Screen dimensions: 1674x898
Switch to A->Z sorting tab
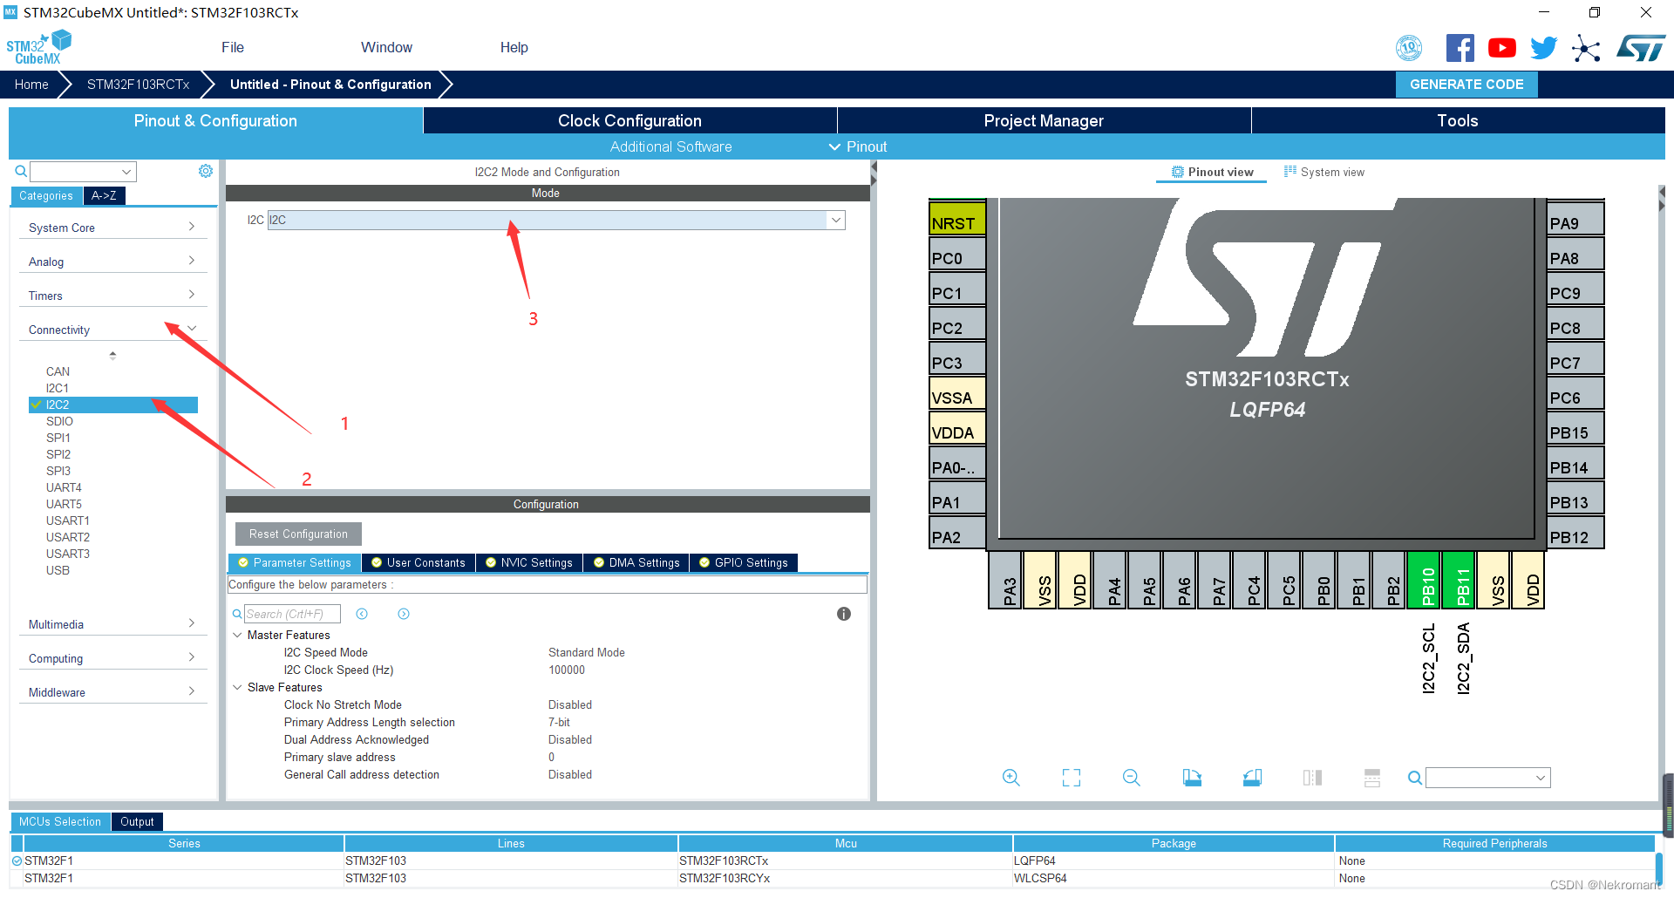(104, 195)
